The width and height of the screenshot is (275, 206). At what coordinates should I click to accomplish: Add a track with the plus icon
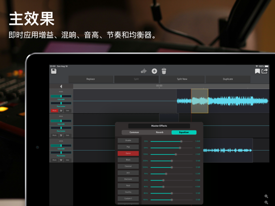click(154, 71)
